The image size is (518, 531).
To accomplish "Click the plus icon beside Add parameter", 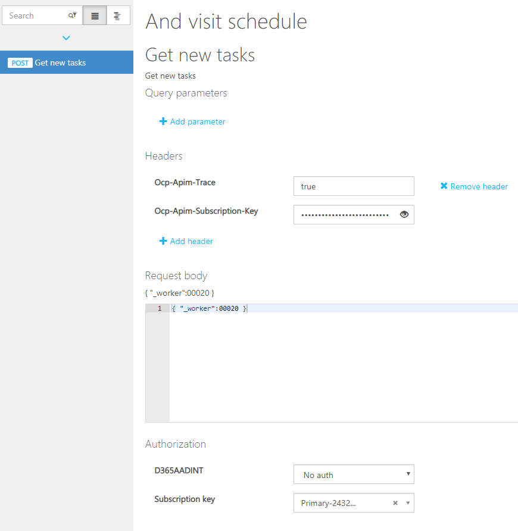I will coord(163,121).
